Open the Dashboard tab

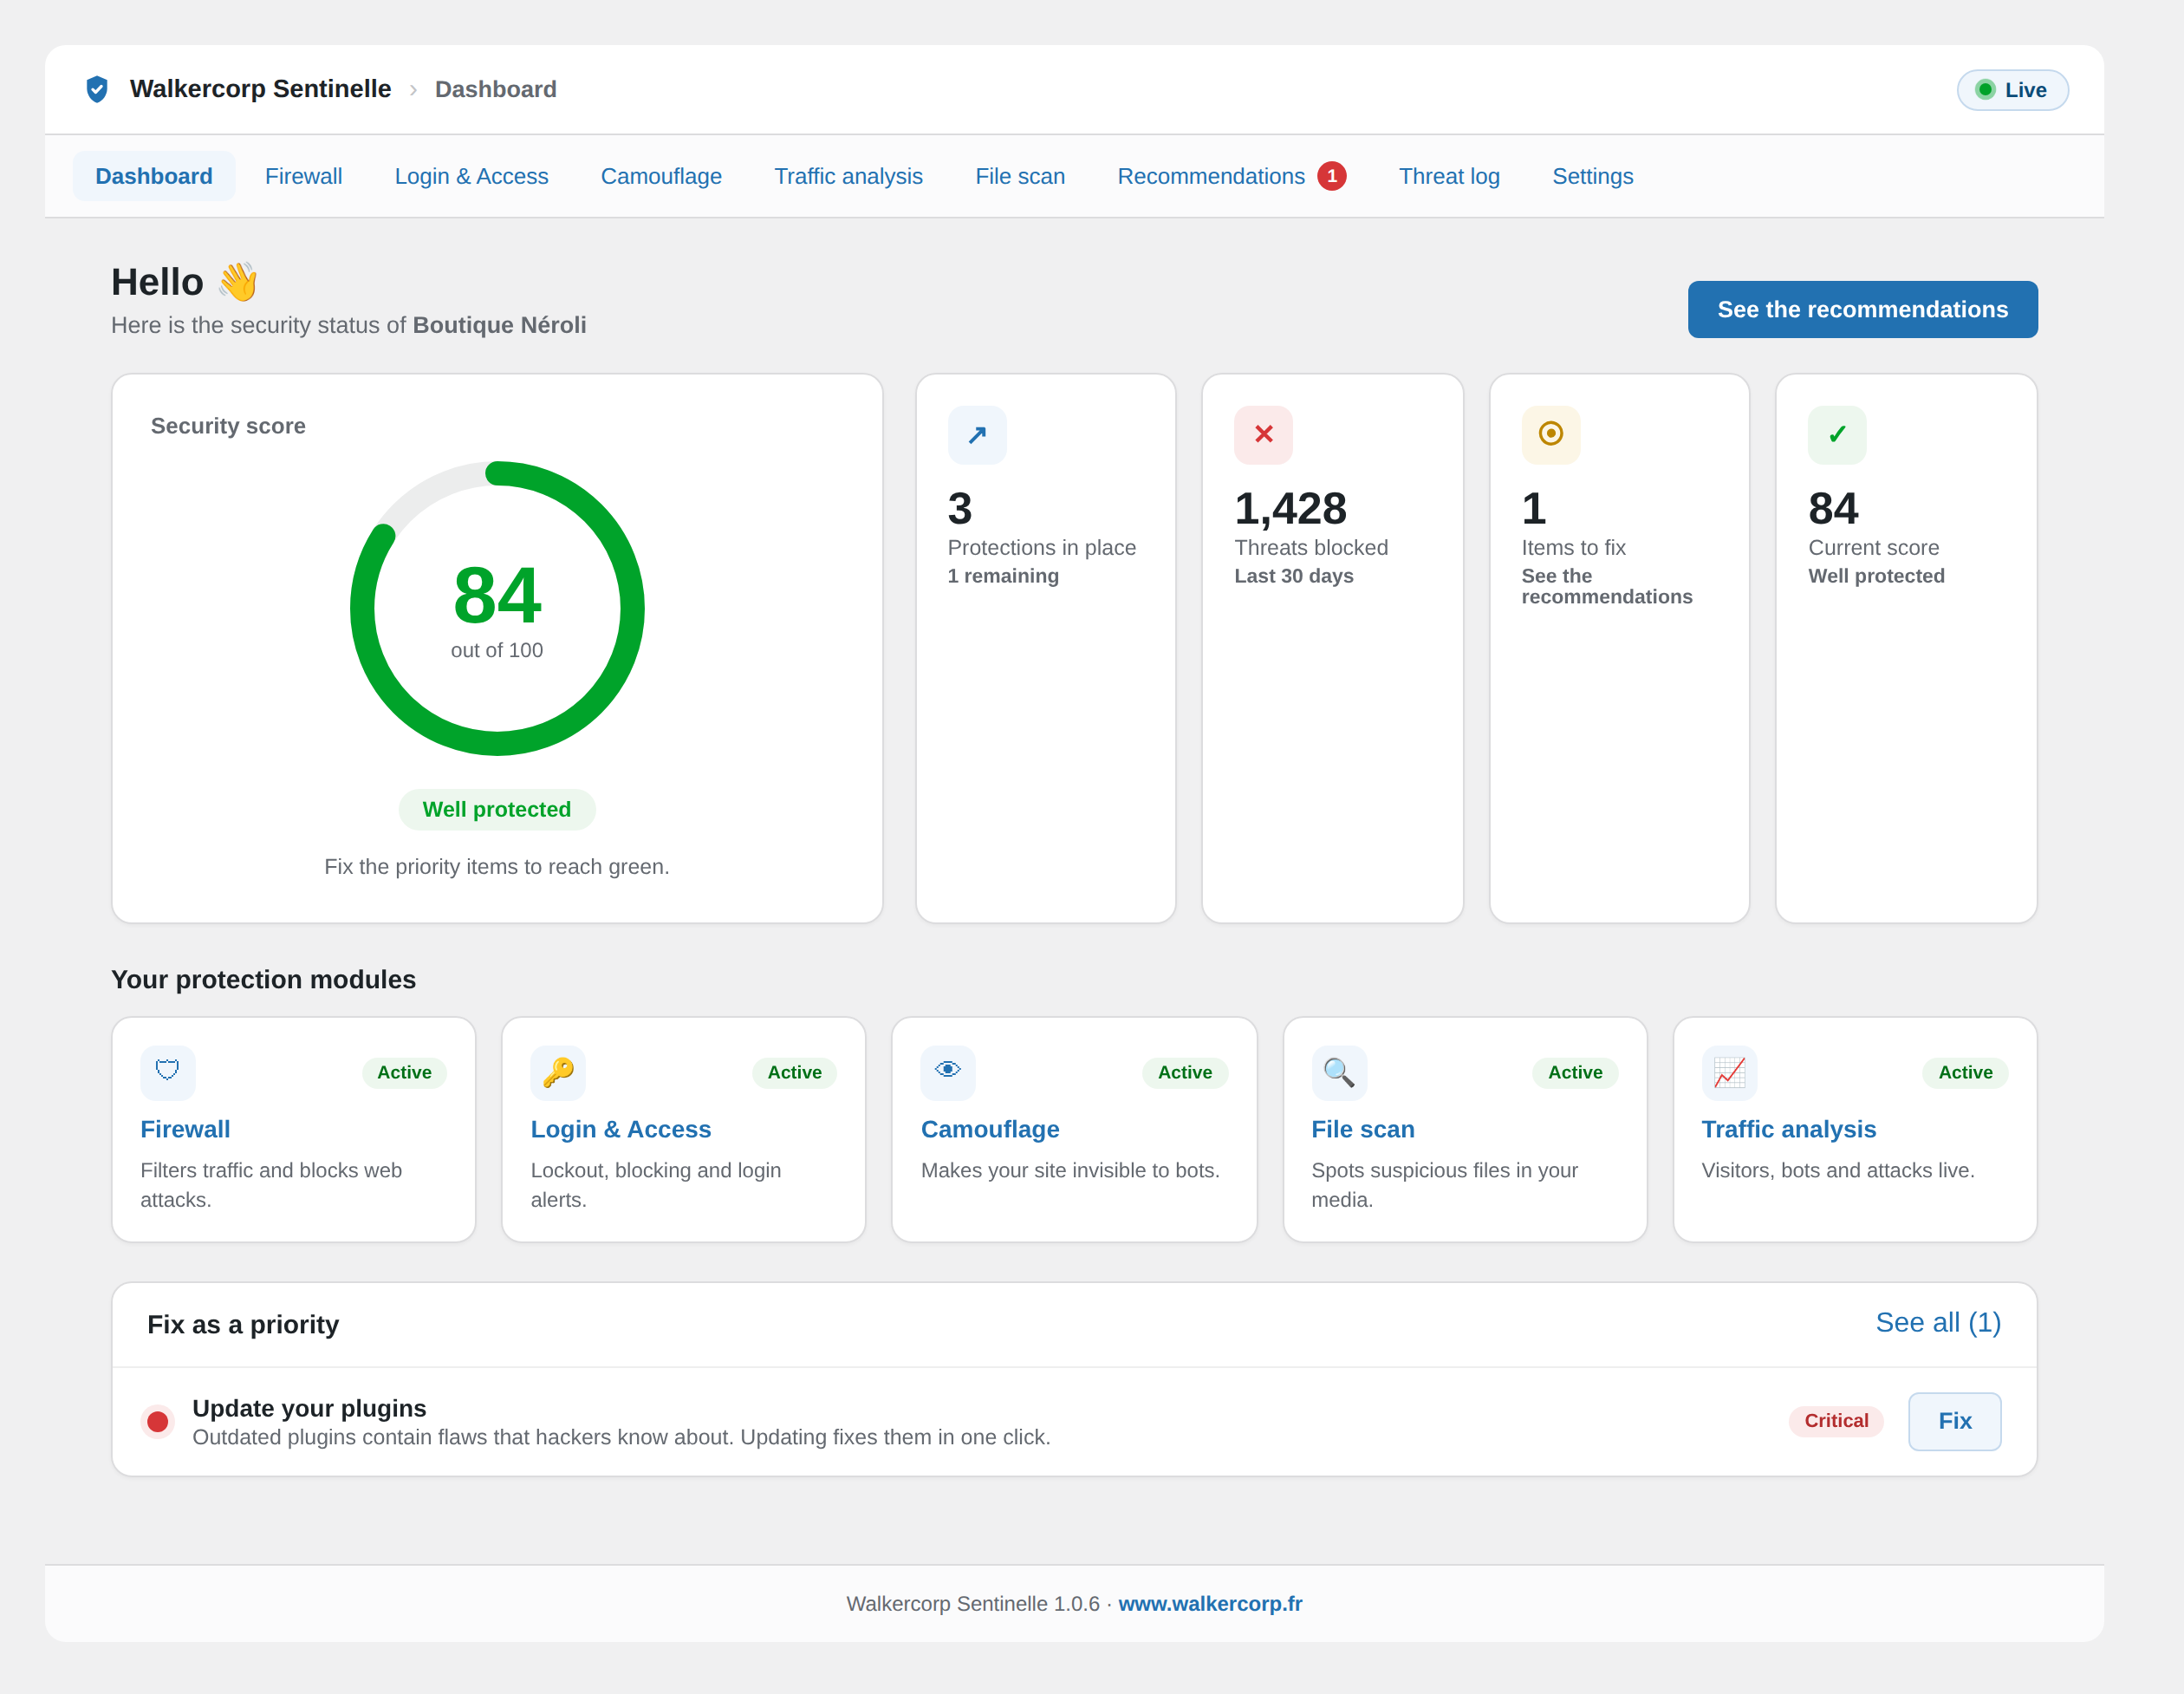point(154,176)
